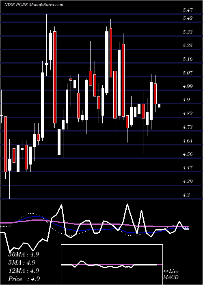The image size is (203, 285).
Task: Click the 50MA : 4.9 readout
Action: [x=24, y=254]
